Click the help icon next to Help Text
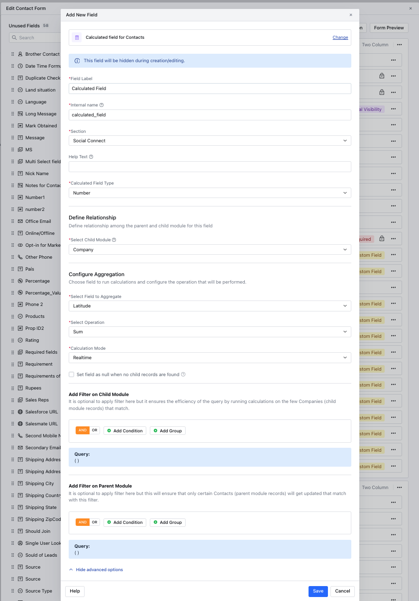Image resolution: width=419 pixels, height=601 pixels. pyautogui.click(x=91, y=157)
